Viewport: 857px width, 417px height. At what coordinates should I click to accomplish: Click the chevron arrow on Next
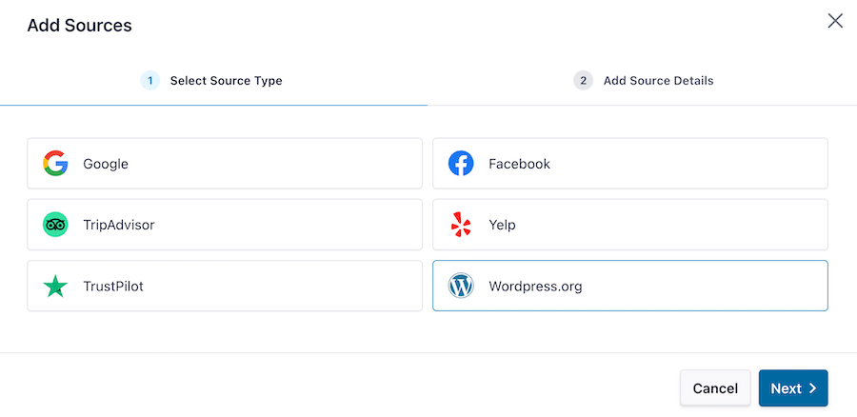click(812, 388)
